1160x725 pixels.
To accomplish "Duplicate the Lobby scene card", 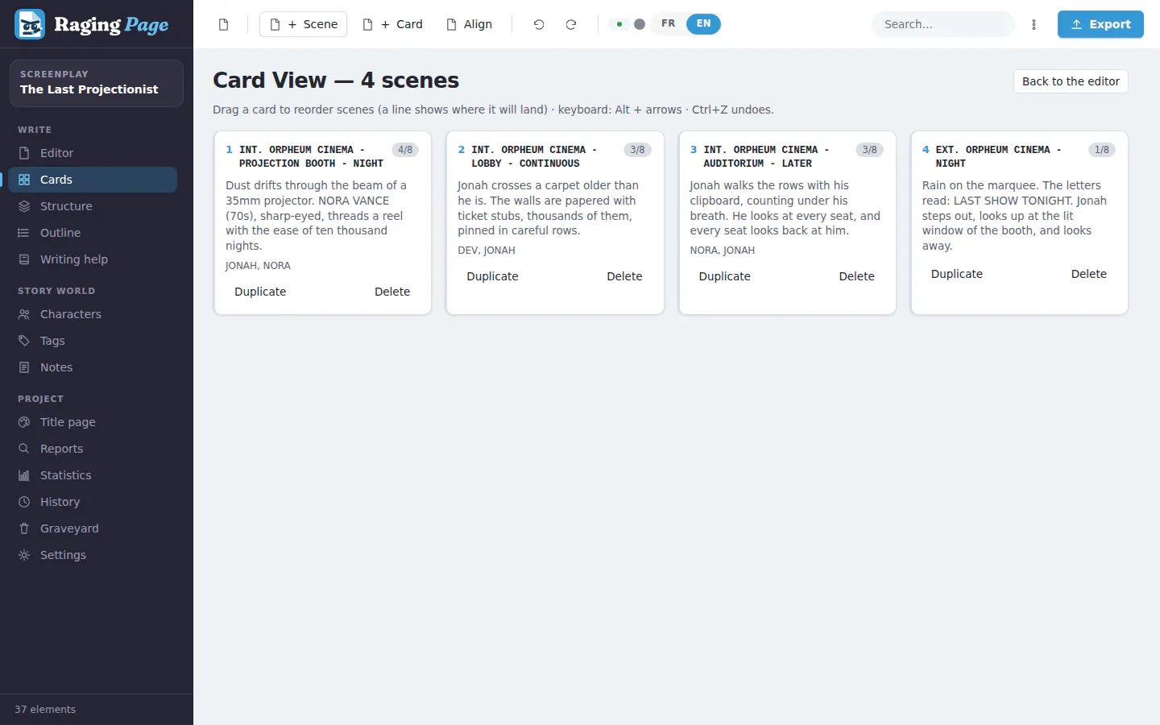I will tap(492, 276).
